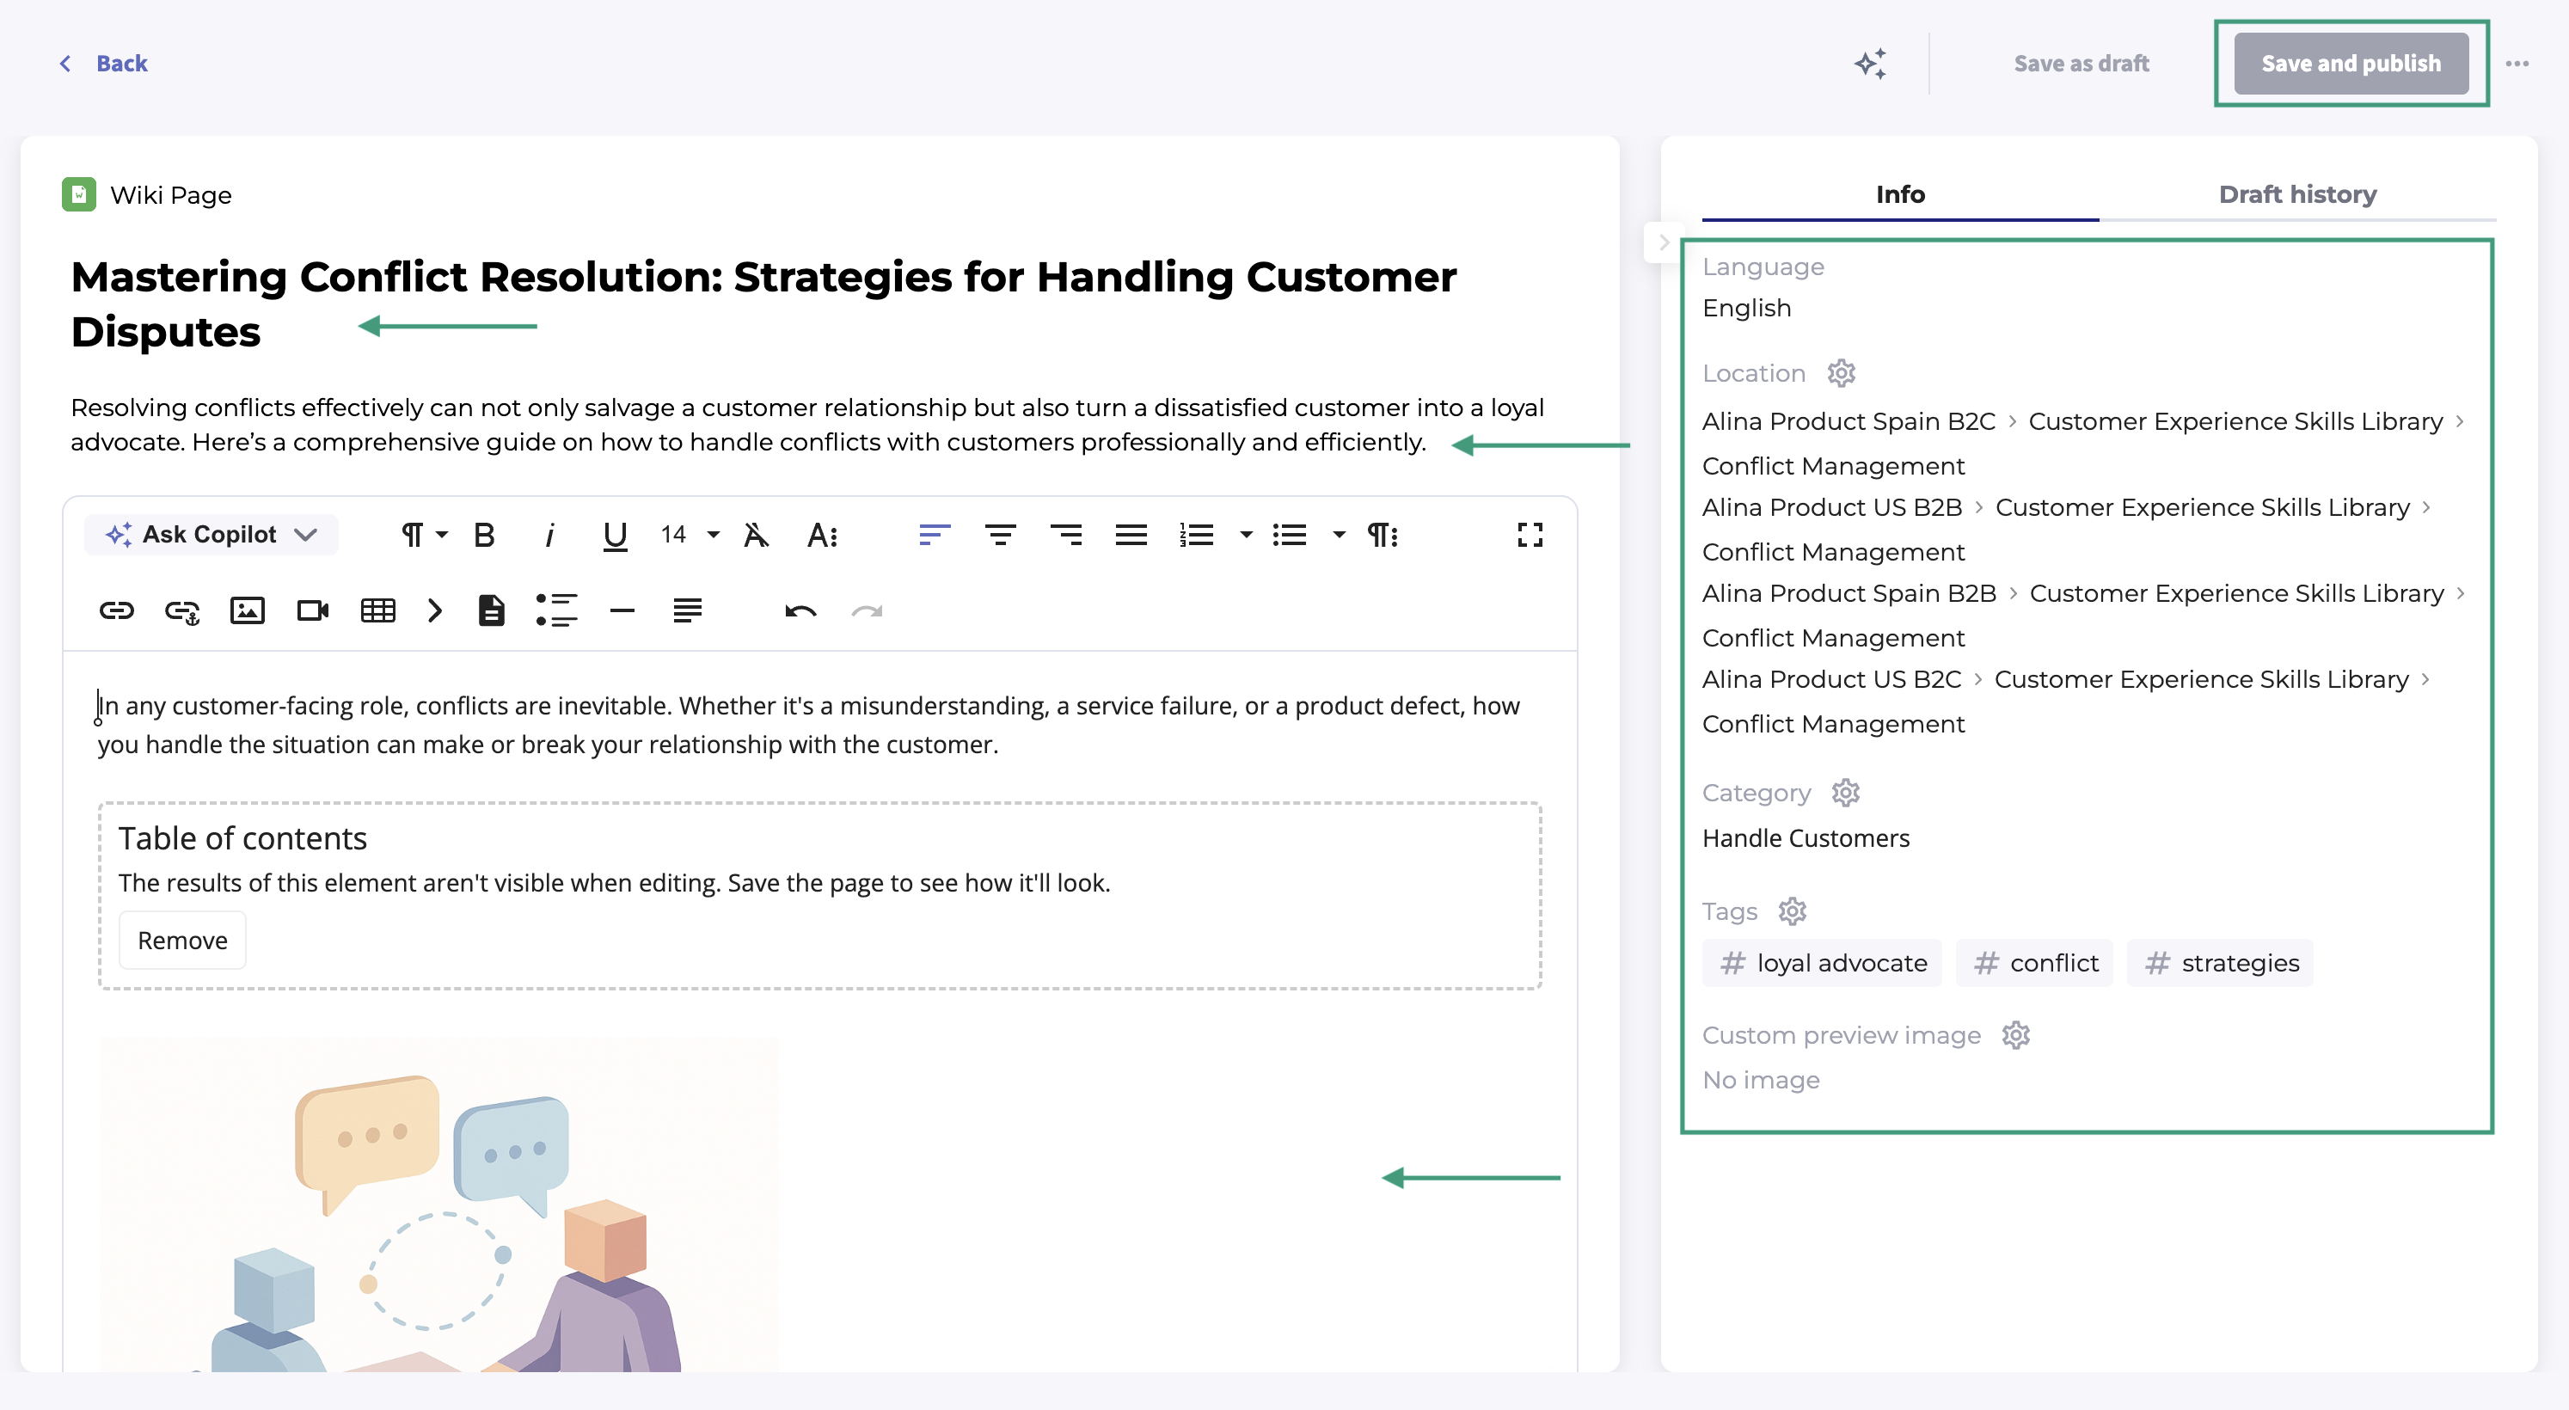Click the Save and publish button
Screen dimensions: 2569x1410
[x=2350, y=64]
